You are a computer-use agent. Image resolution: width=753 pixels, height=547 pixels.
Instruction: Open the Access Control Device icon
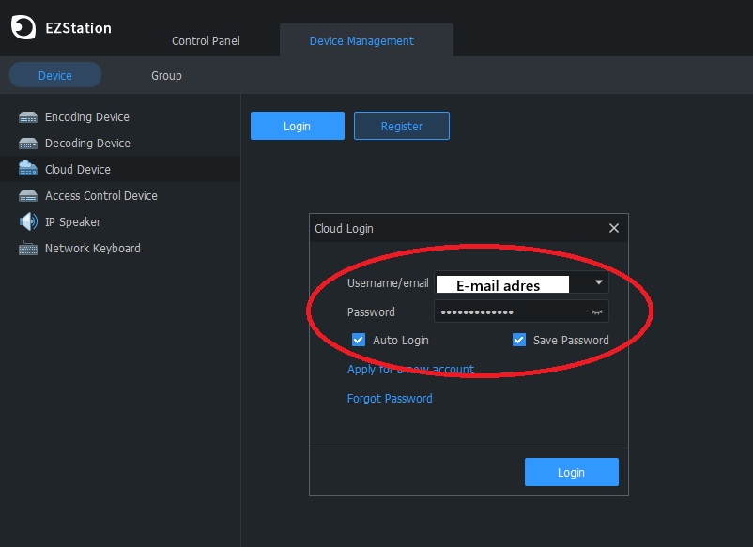click(x=28, y=196)
